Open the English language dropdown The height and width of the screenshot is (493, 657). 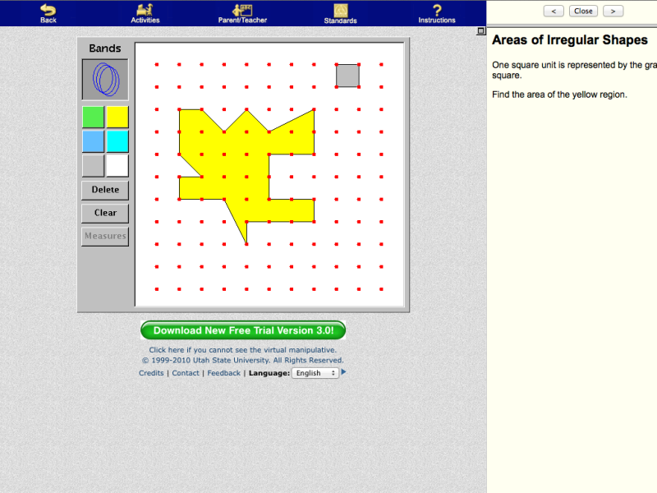point(315,372)
